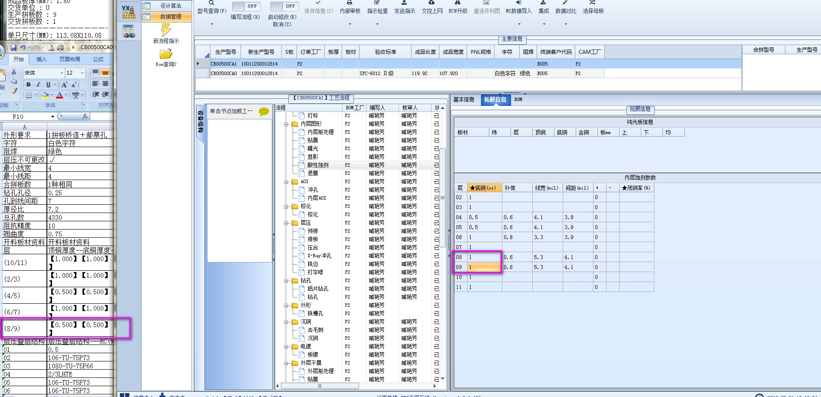The height and width of the screenshot is (397, 821).
Task: Open Excel 插入 ribbon tab
Action: coord(41,59)
